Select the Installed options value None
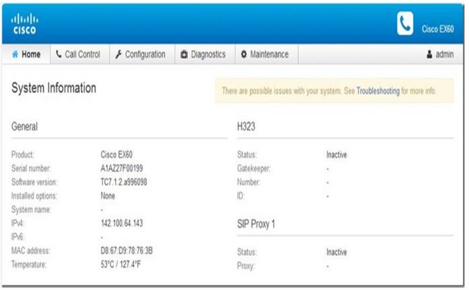 [108, 196]
